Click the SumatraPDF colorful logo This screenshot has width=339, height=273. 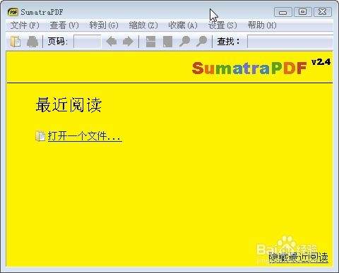pos(249,68)
